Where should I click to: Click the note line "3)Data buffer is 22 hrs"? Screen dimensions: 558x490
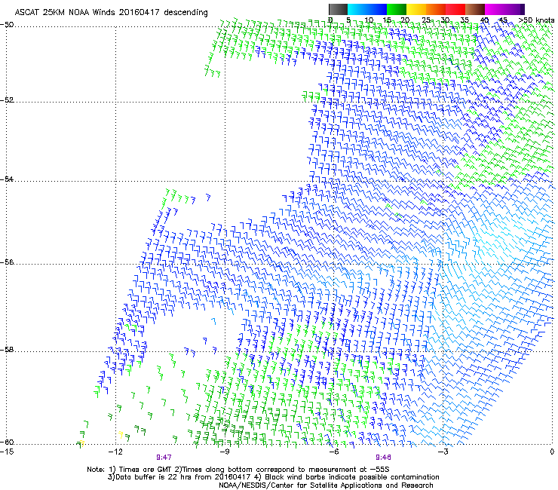[x=273, y=477]
